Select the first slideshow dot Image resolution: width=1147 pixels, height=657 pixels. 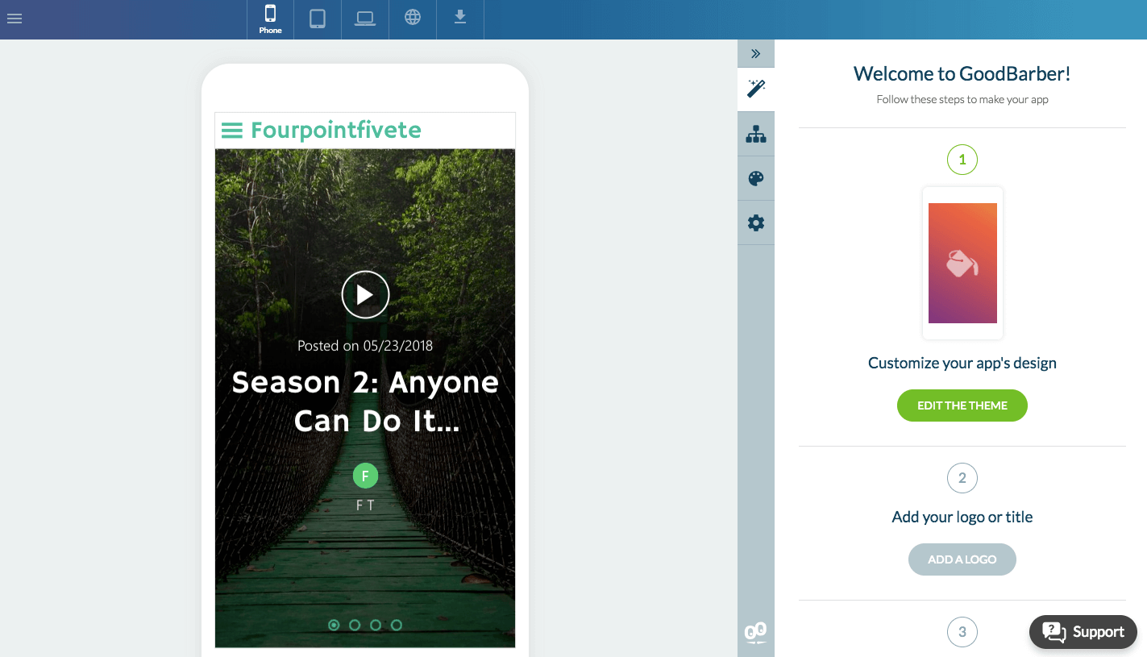[334, 625]
